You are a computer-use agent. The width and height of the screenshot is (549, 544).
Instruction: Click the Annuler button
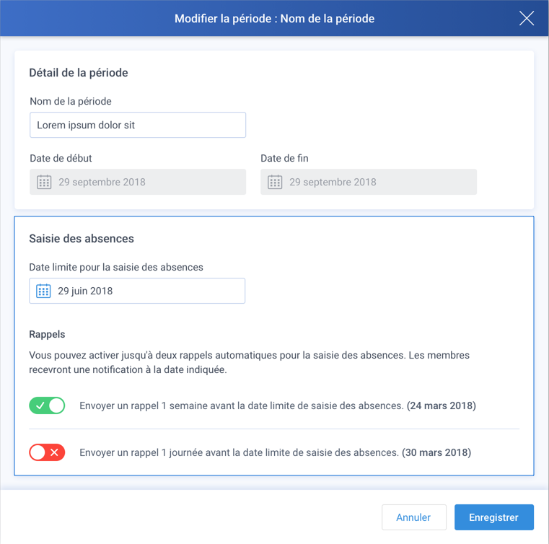tap(414, 517)
